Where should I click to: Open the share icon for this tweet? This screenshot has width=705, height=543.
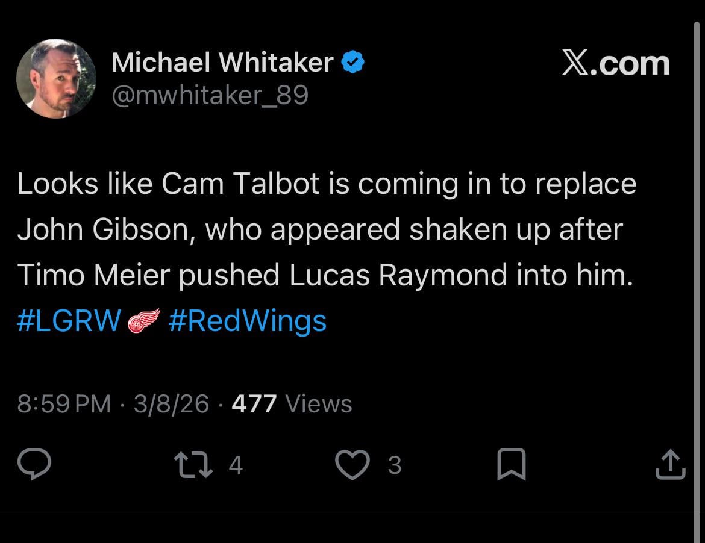coord(670,465)
